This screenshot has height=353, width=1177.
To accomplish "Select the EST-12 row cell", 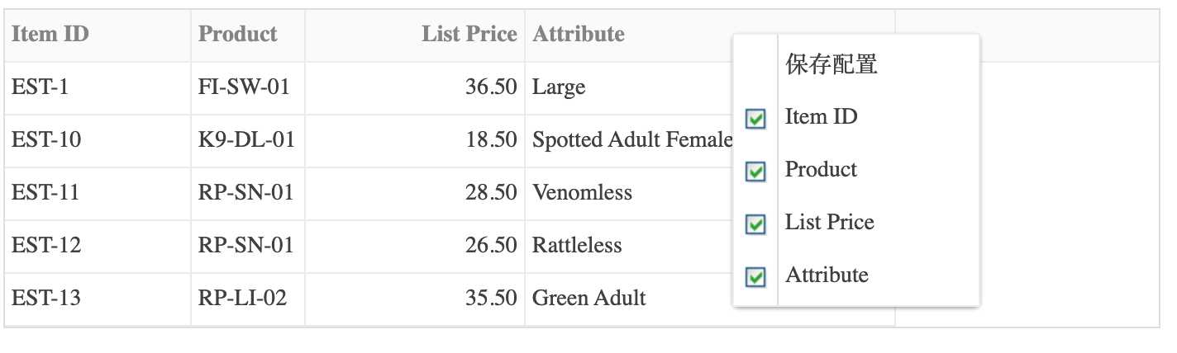I will (x=98, y=246).
